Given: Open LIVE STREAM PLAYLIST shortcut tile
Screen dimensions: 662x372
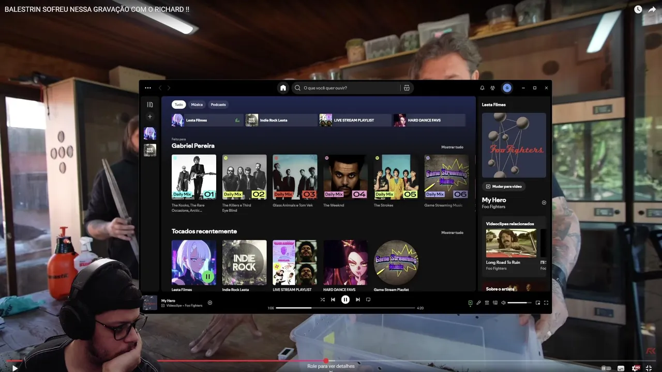Looking at the screenshot, I should [355, 120].
